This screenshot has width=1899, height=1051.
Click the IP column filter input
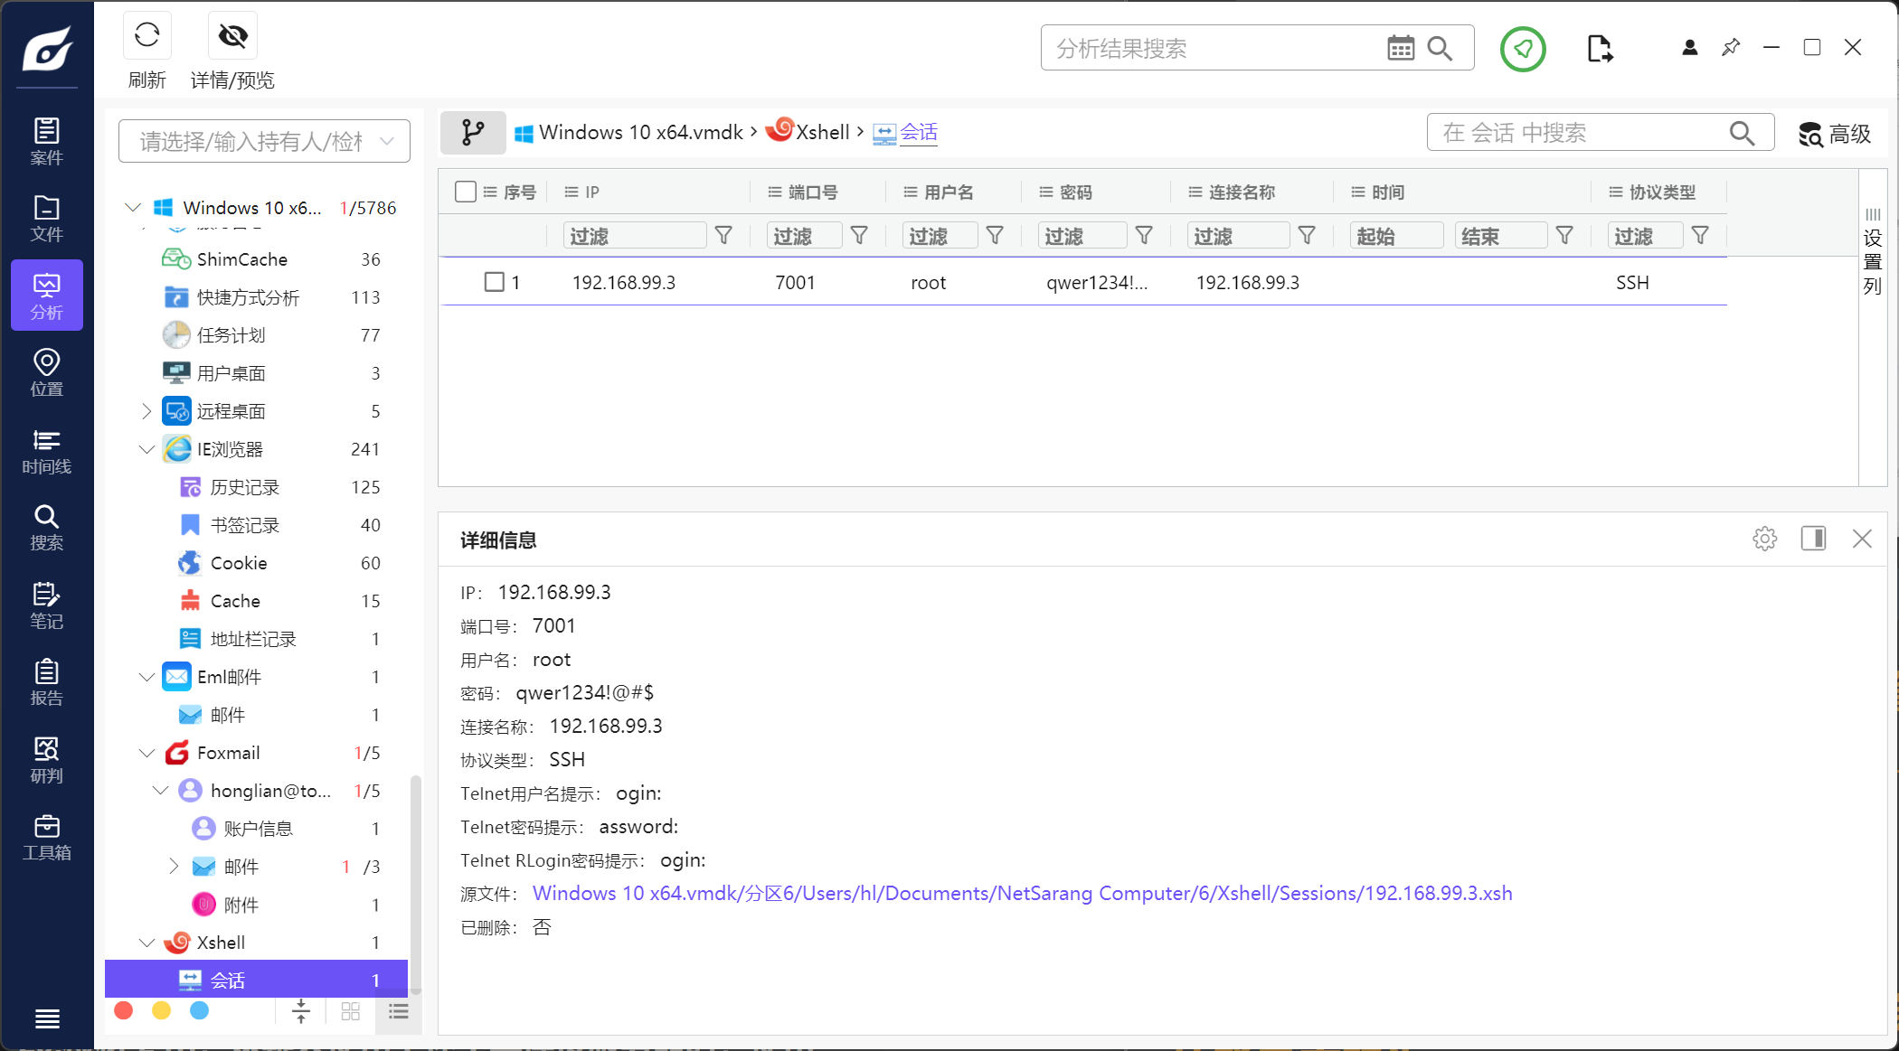[x=633, y=236]
